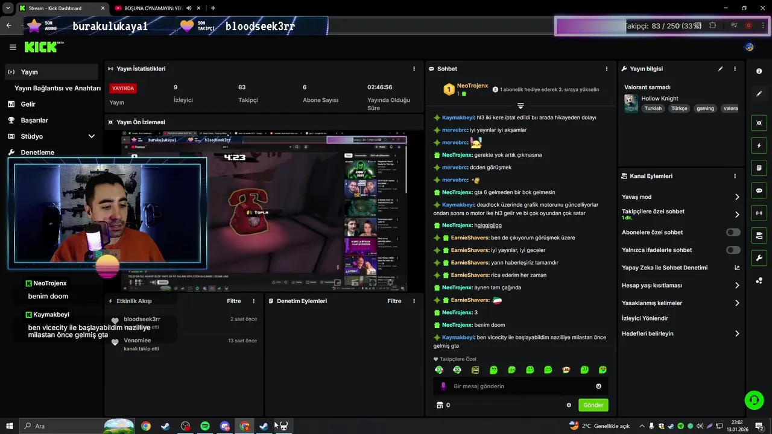
Task: Click the camera-panel icon in right sidebar
Action: tap(759, 235)
